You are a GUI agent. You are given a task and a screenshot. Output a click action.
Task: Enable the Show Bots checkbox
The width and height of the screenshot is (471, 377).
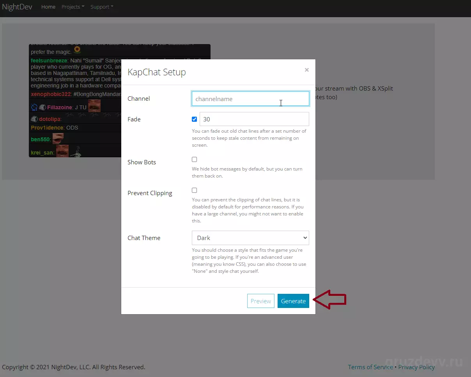click(x=195, y=159)
